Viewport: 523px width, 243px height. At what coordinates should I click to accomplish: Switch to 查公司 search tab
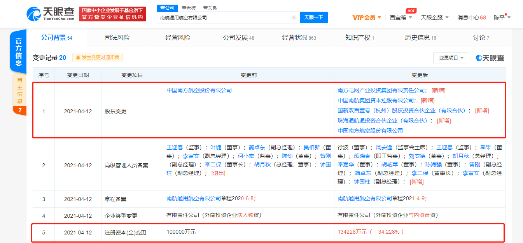167,8
